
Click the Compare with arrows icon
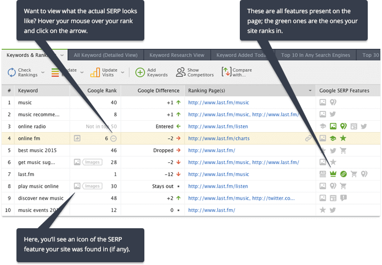point(226,72)
